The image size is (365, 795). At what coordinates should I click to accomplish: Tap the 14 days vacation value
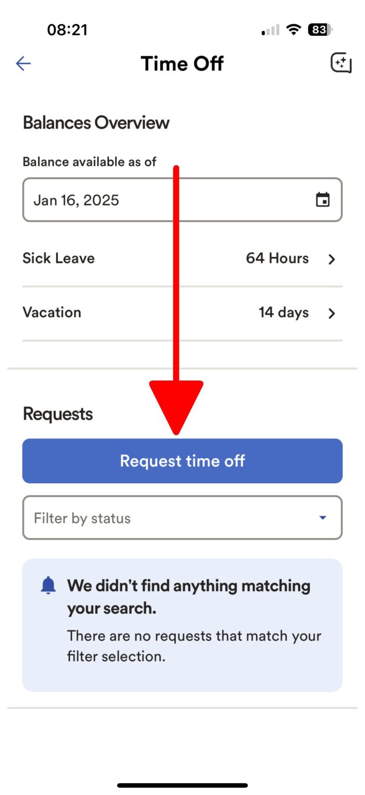(x=283, y=313)
